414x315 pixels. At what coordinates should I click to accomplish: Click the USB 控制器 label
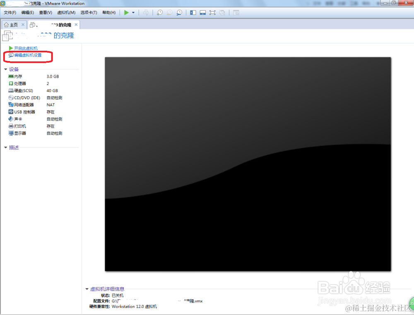(x=24, y=112)
